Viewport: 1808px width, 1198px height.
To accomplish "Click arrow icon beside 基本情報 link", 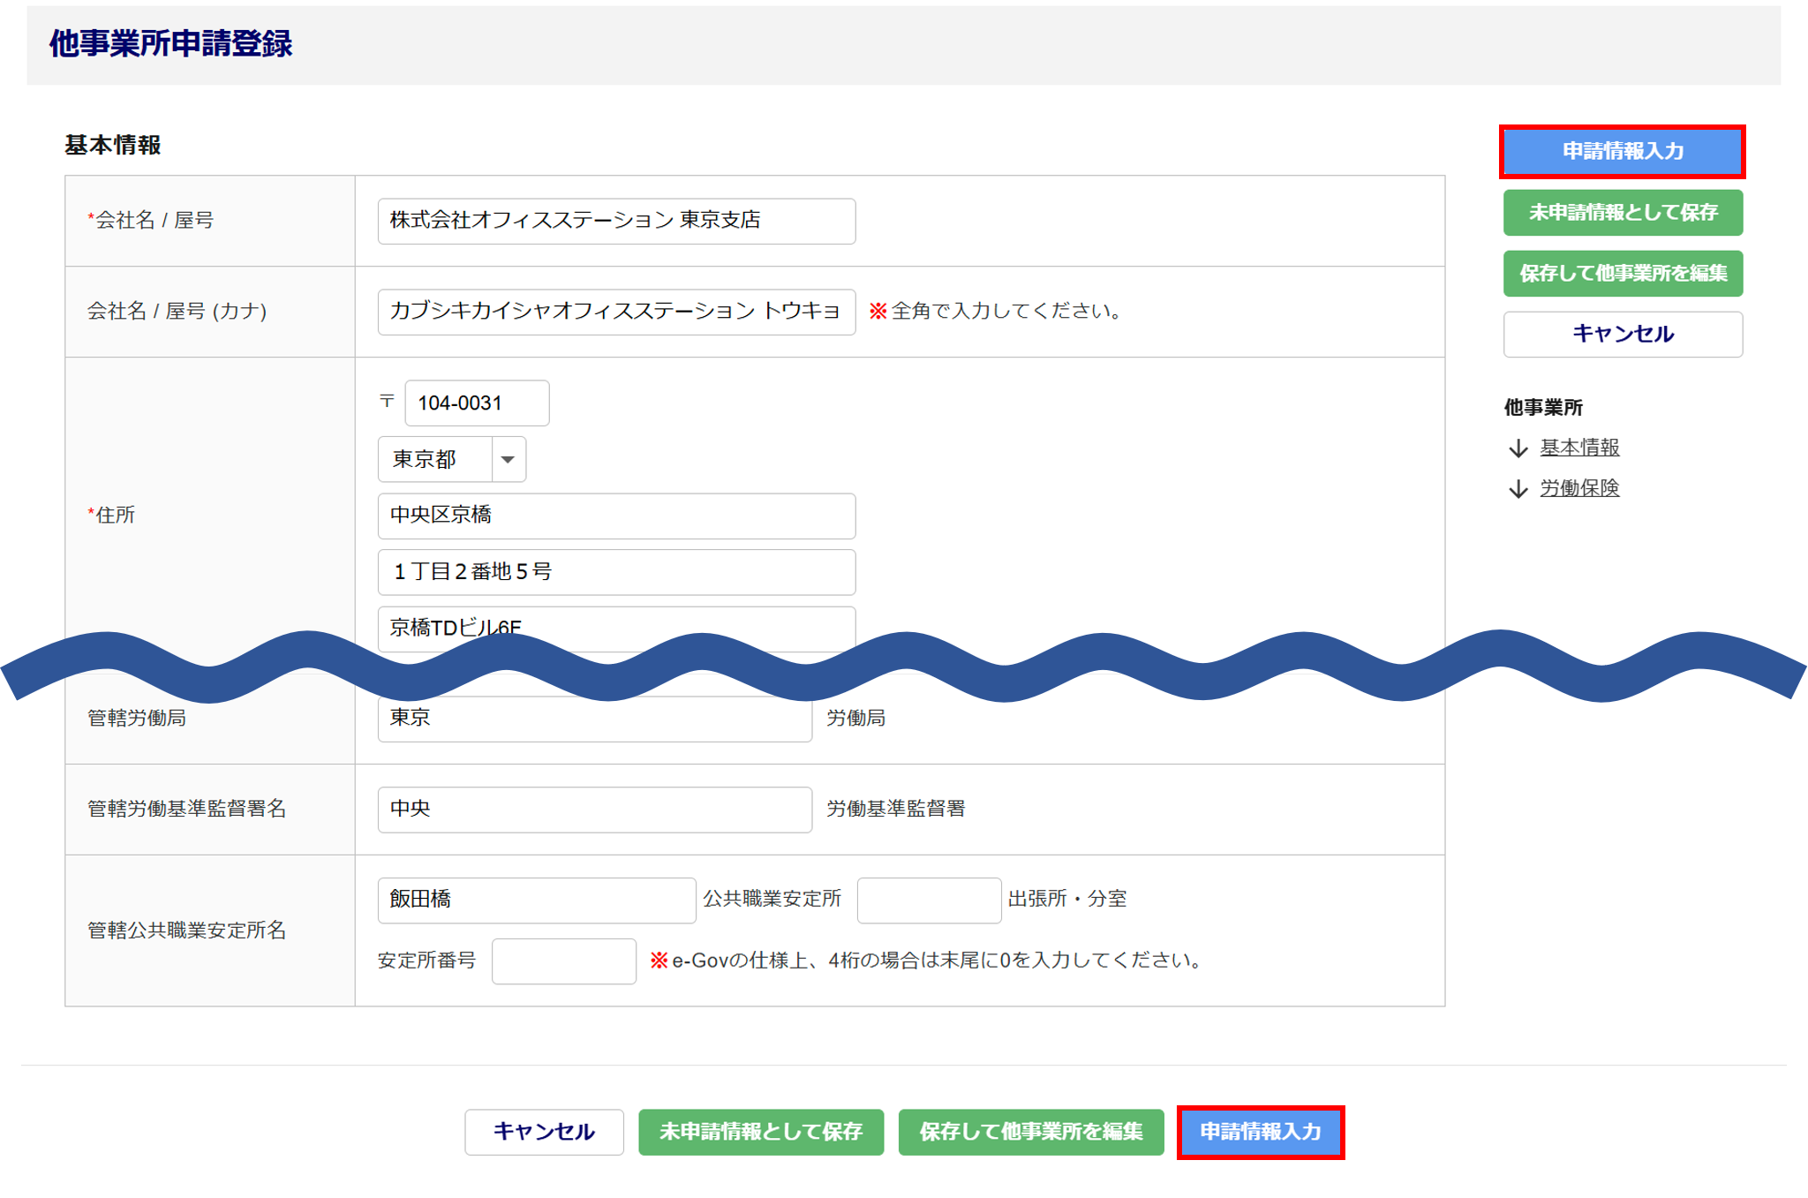I will click(1518, 448).
